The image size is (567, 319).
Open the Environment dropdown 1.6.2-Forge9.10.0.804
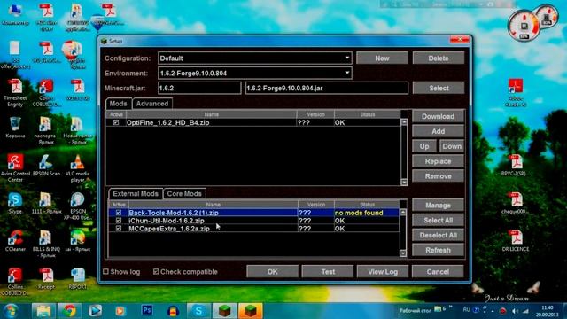coord(255,73)
